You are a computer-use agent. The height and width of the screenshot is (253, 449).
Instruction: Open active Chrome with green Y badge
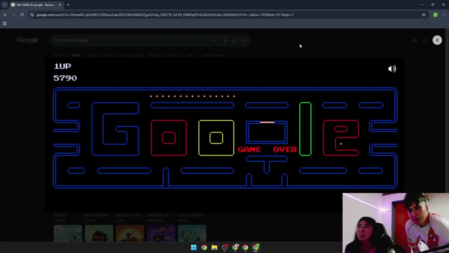click(256, 247)
